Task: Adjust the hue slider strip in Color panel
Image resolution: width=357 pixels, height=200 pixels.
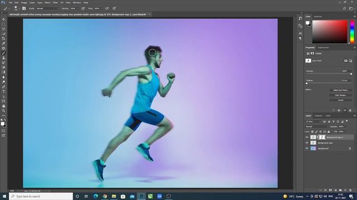Action: [352, 32]
